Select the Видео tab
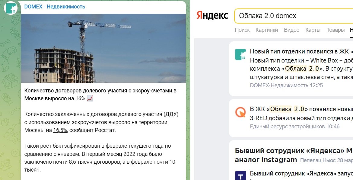The width and height of the screenshot is (353, 180). click(x=291, y=30)
